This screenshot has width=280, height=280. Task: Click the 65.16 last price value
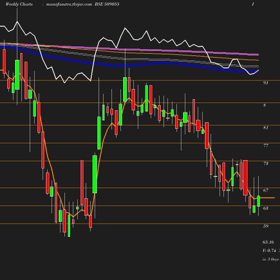[x=268, y=242]
